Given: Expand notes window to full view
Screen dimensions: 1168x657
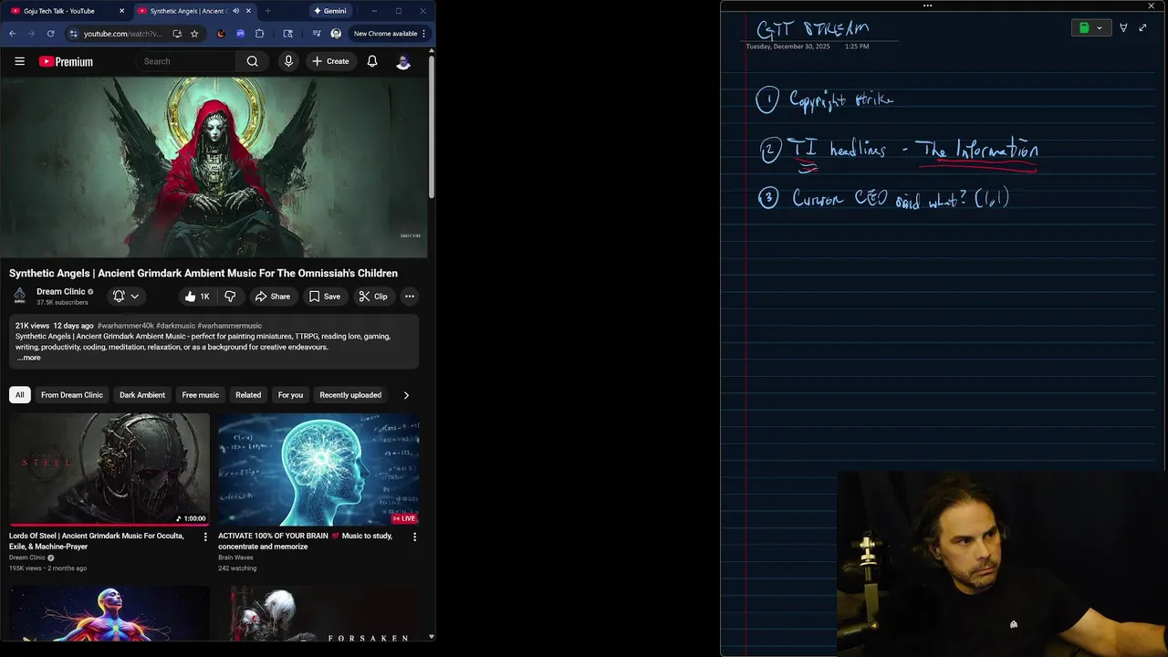Looking at the screenshot, I should [1142, 28].
